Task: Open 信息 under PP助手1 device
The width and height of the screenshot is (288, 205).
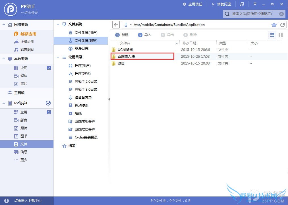Action: (x=27, y=152)
